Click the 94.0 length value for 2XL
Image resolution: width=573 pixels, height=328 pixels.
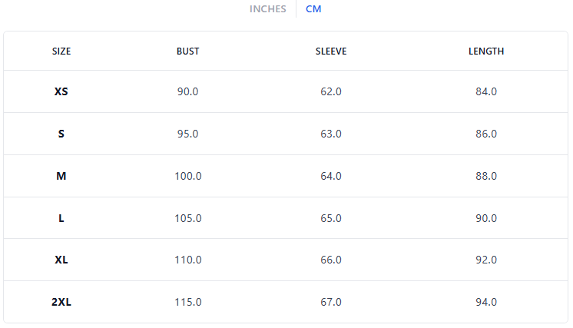pyautogui.click(x=486, y=302)
